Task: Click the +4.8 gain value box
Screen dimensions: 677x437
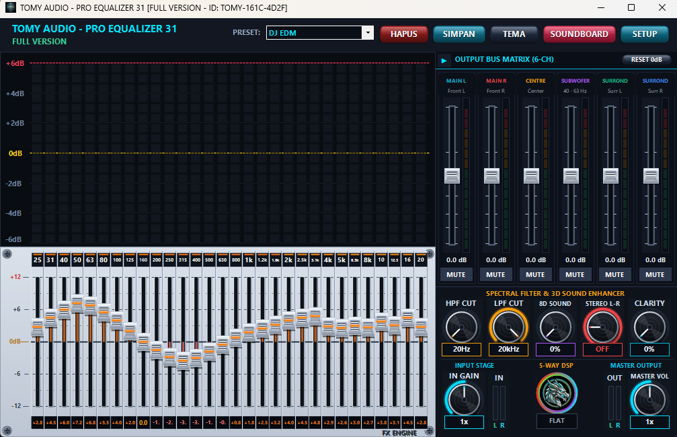Action: (x=315, y=422)
